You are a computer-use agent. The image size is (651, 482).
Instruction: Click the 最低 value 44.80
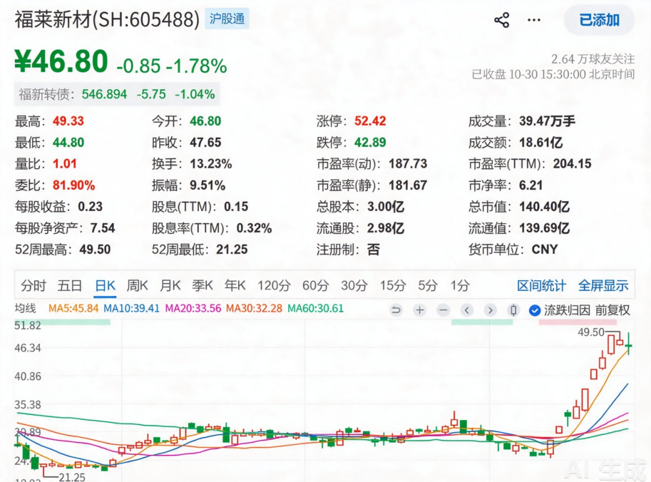[68, 143]
